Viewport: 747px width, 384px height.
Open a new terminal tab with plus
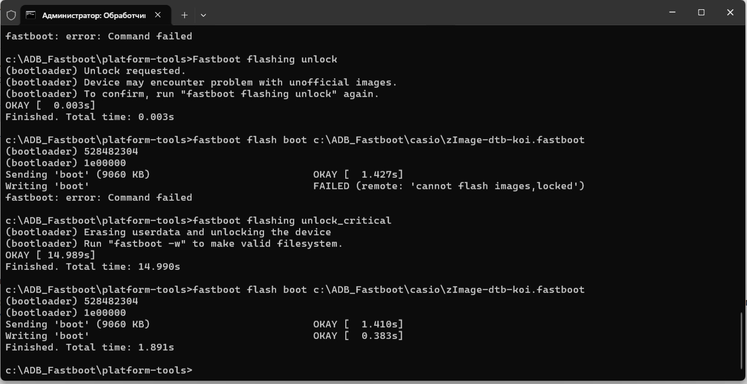pos(184,15)
